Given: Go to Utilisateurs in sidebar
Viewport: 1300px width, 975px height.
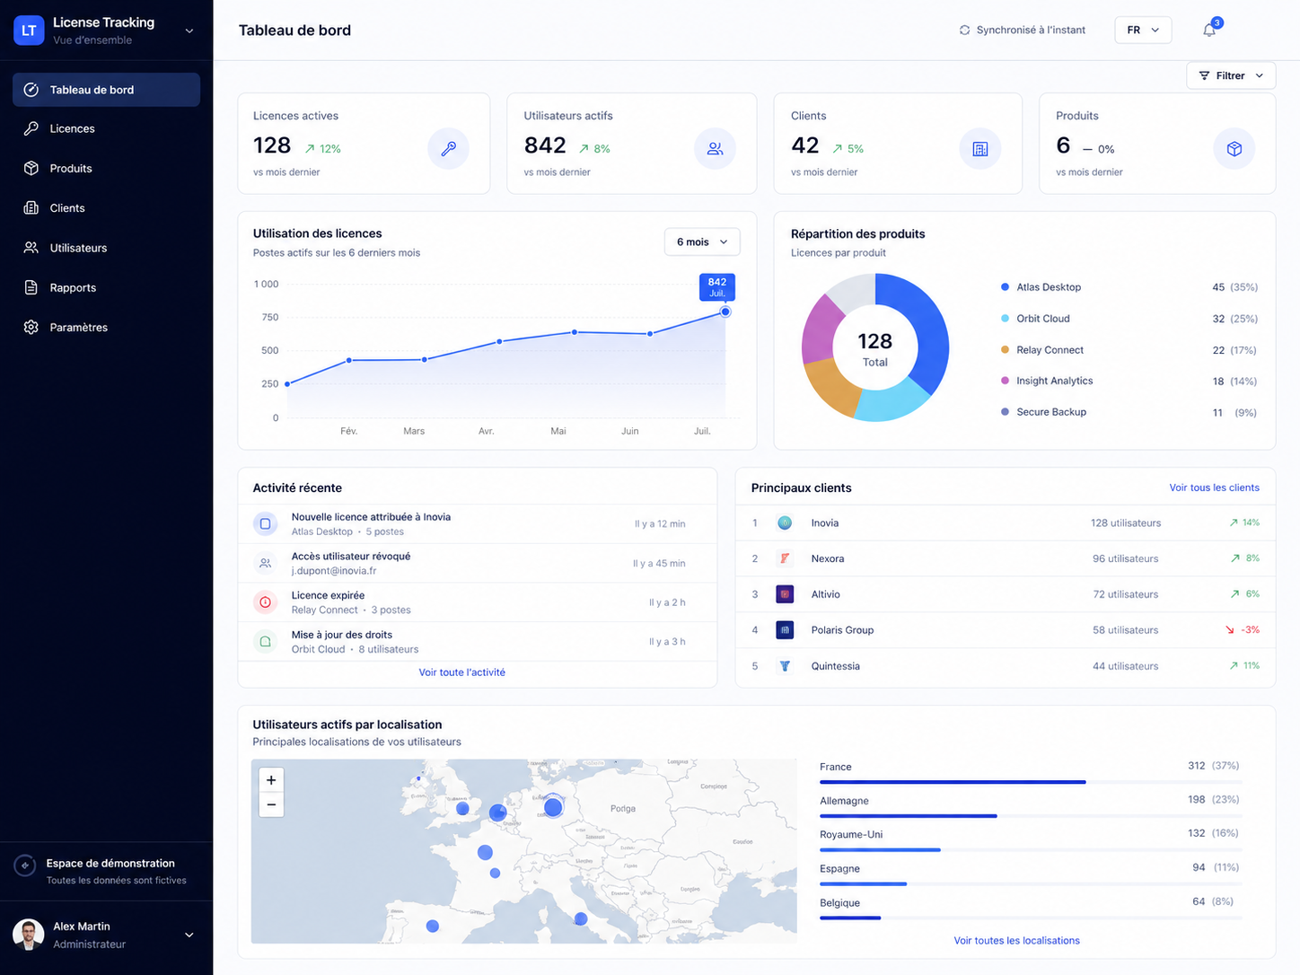Looking at the screenshot, I should point(106,248).
